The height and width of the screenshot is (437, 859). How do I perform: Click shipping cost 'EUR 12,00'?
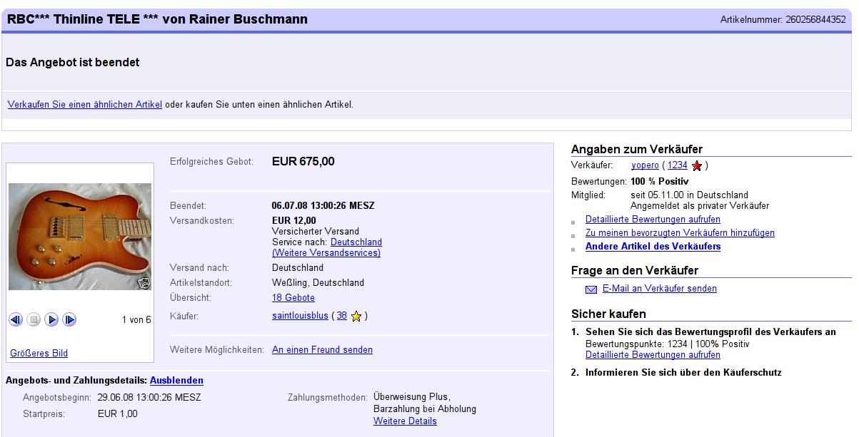pyautogui.click(x=294, y=221)
